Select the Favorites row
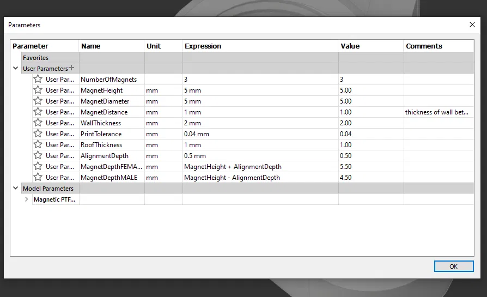Screen dimensions: 487x297 [248, 58]
